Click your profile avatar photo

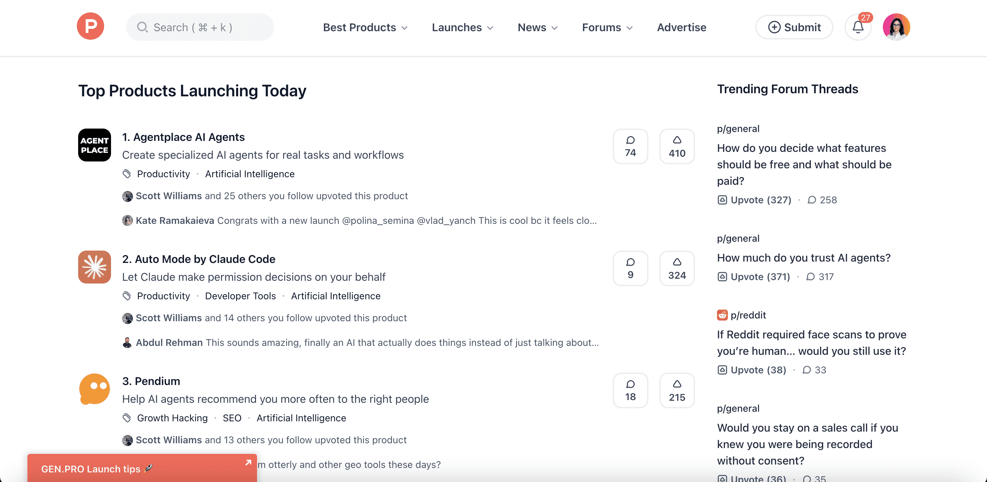pyautogui.click(x=897, y=26)
